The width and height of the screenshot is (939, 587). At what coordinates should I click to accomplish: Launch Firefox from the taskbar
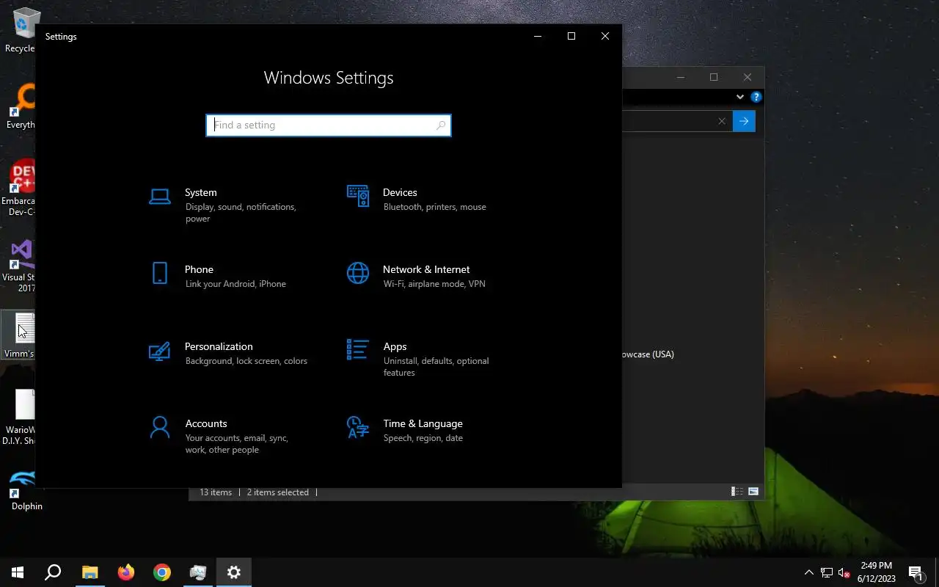pyautogui.click(x=126, y=572)
